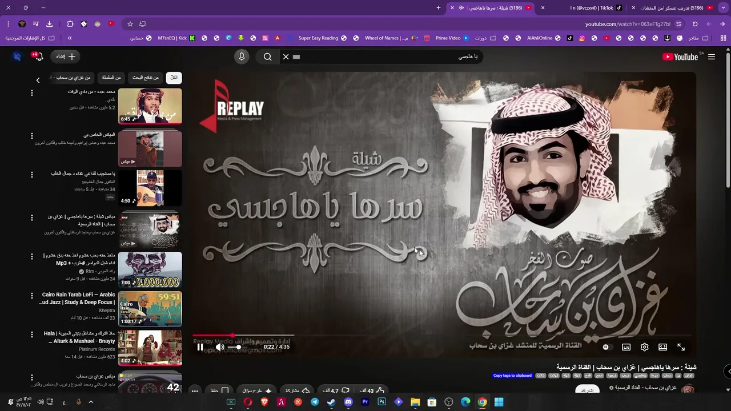731x411 pixels.
Task: Like the video (43 ألف)
Action: [x=372, y=390]
